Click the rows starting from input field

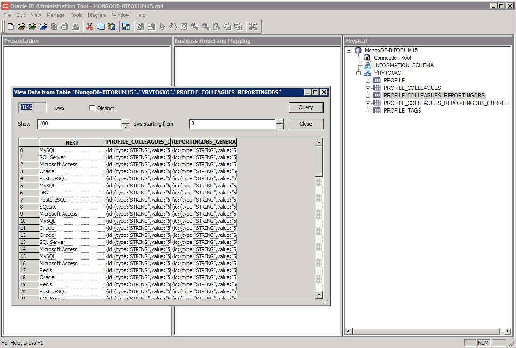[x=232, y=124]
